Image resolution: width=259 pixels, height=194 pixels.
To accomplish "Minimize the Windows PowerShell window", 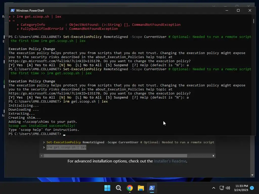I will [x=227, y=10].
